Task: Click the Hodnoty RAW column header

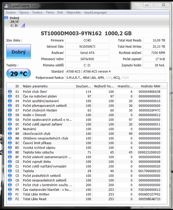Action: click(x=148, y=86)
